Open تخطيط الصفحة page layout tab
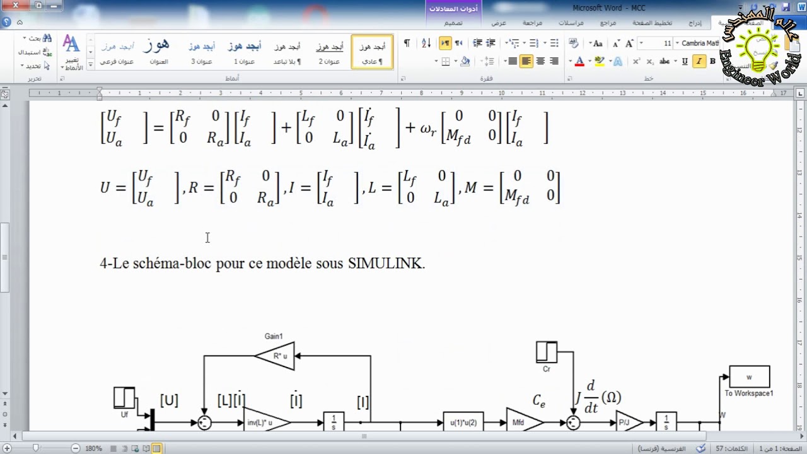The height and width of the screenshot is (454, 807). 653,23
